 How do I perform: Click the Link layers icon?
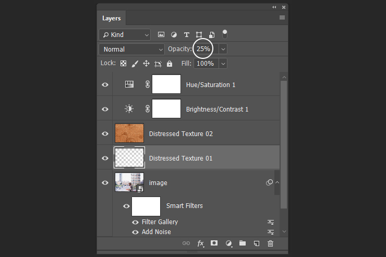point(186,243)
